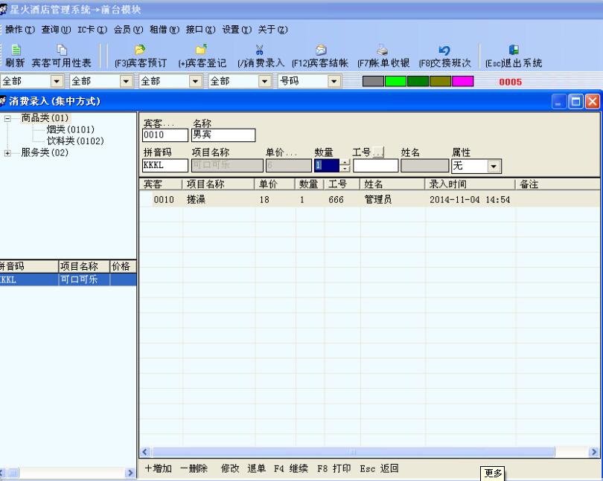Image resolution: width=603 pixels, height=481 pixels.
Task: Open 消费录入 consumption entry tool
Action: (x=261, y=56)
